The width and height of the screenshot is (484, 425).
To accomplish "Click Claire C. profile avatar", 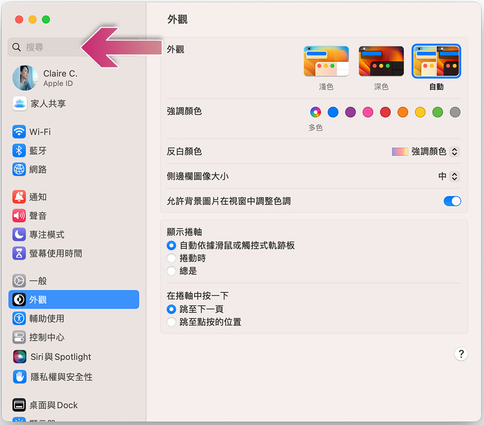I will (x=25, y=78).
